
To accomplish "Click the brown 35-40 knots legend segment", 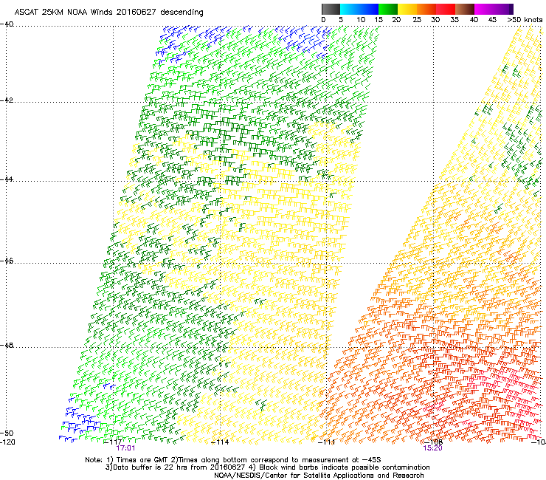I will (x=465, y=9).
